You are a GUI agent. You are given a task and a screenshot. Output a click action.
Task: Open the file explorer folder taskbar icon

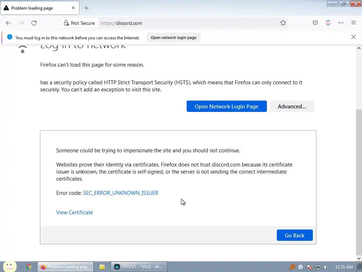pos(102,267)
